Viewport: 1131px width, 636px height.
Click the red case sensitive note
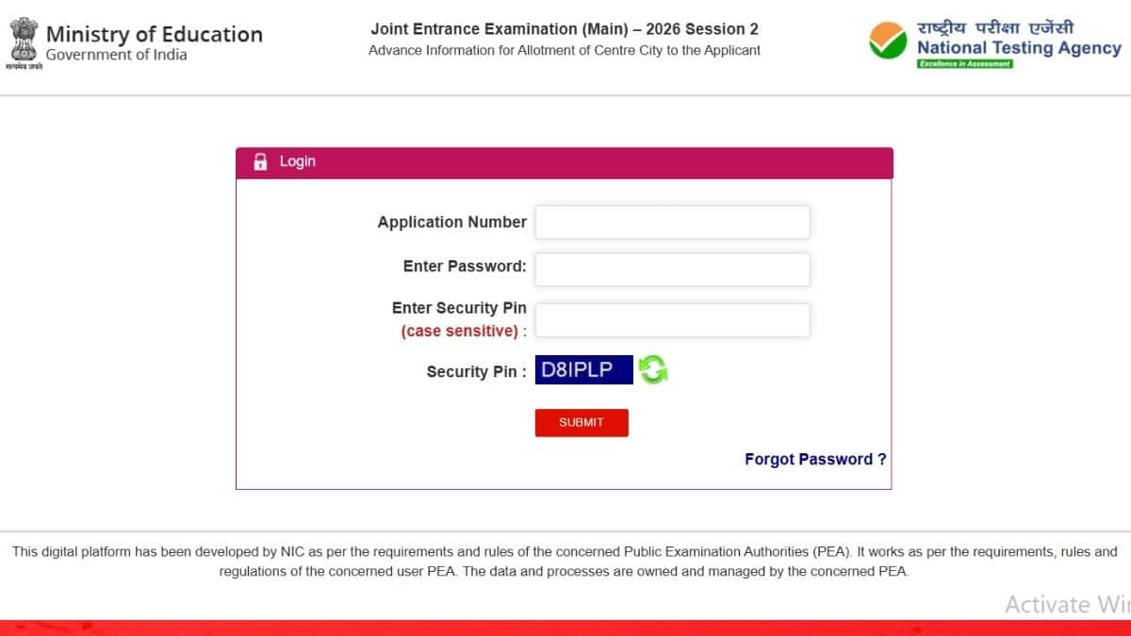click(x=460, y=331)
